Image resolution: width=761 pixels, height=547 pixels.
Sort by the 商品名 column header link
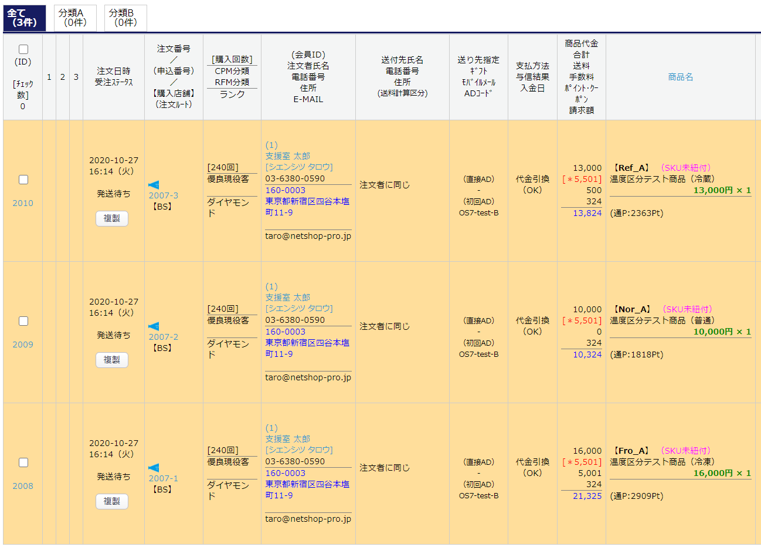[x=680, y=77]
